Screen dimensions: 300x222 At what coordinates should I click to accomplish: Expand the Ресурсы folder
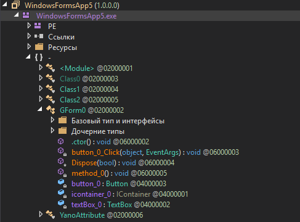[29, 46]
